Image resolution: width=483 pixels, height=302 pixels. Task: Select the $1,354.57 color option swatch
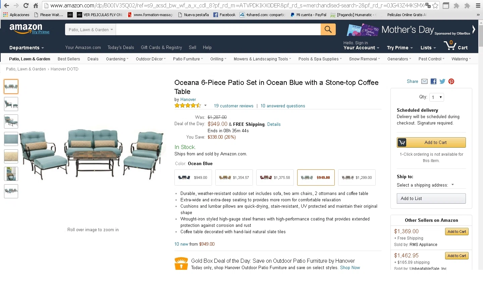tap(234, 178)
